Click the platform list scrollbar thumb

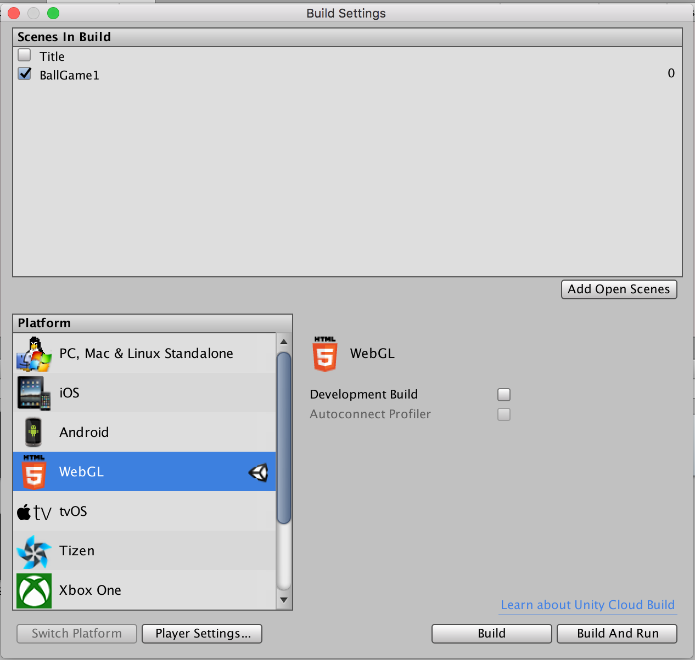point(284,438)
